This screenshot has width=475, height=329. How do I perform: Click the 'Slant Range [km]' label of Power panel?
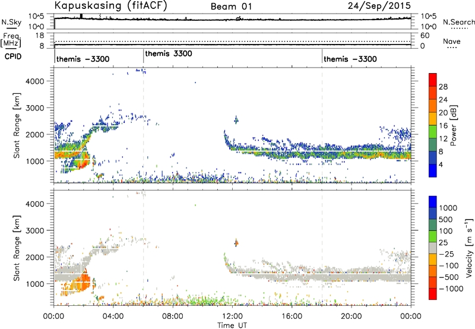pos(17,126)
